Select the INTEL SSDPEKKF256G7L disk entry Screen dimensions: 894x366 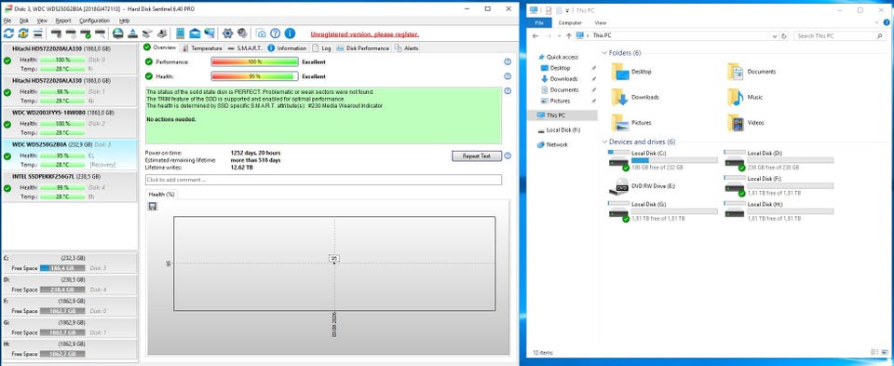click(70, 187)
